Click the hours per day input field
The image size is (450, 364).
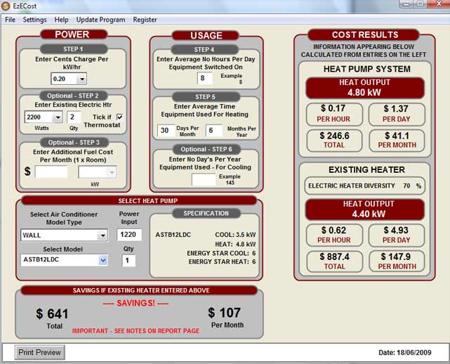click(204, 78)
